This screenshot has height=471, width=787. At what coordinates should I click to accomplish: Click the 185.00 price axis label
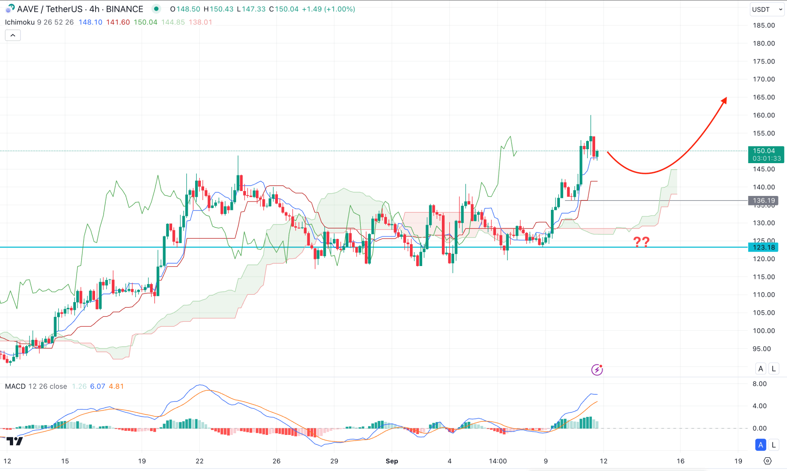pyautogui.click(x=764, y=25)
